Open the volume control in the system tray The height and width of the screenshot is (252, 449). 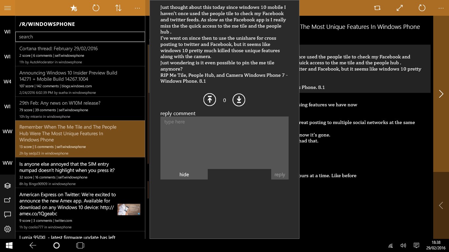403,245
